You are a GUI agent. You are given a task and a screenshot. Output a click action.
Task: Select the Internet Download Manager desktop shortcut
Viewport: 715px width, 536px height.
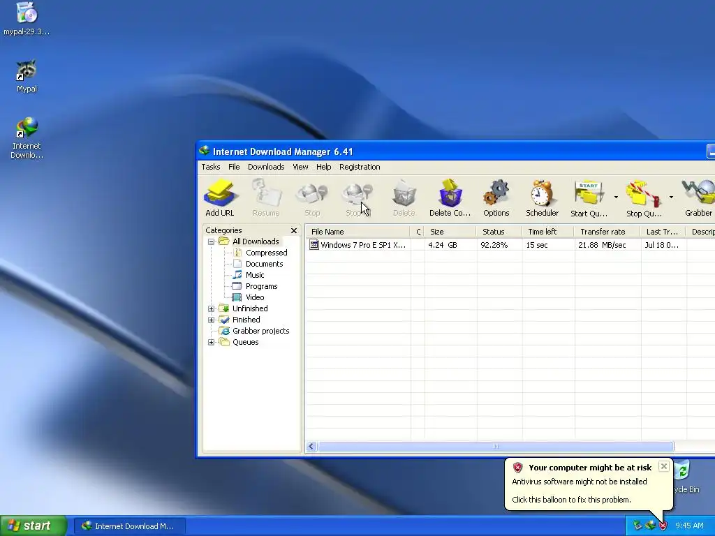pyautogui.click(x=27, y=137)
